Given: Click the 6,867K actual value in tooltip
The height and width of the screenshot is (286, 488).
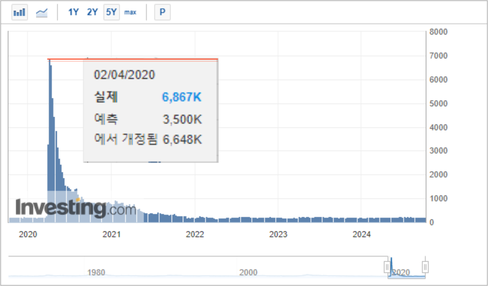Looking at the screenshot, I should tap(181, 97).
